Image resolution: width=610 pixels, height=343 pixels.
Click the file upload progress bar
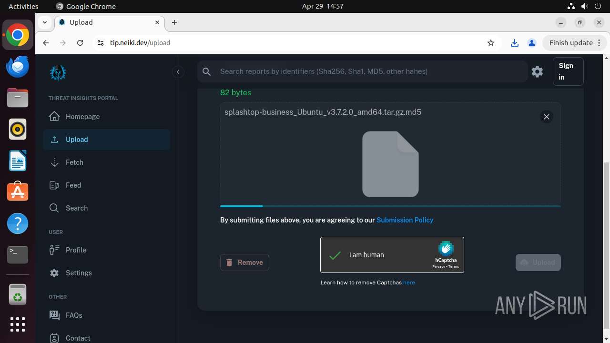pos(390,206)
